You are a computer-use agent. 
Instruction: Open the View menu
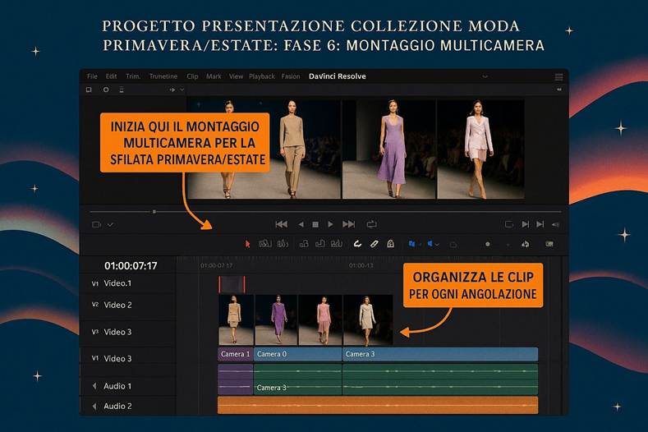coord(236,76)
